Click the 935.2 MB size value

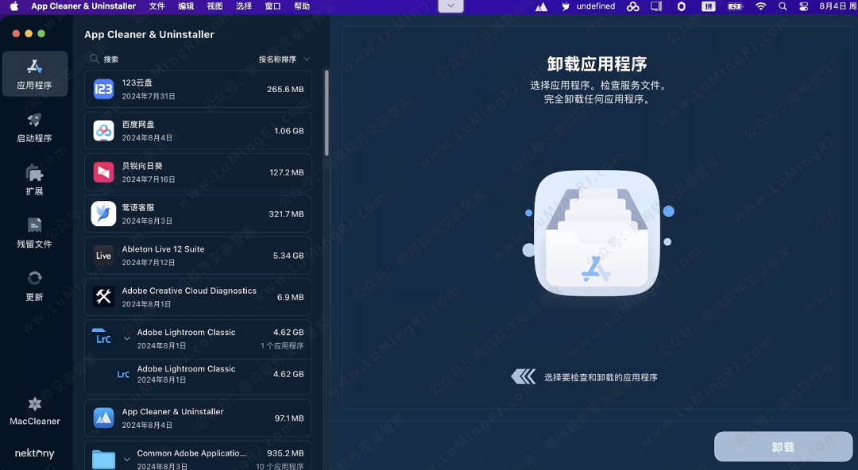point(285,453)
